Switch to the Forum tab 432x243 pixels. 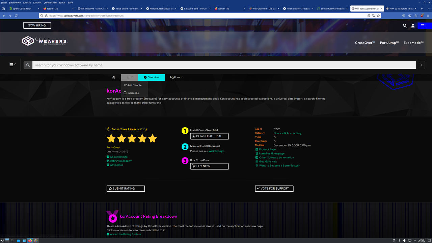(176, 77)
